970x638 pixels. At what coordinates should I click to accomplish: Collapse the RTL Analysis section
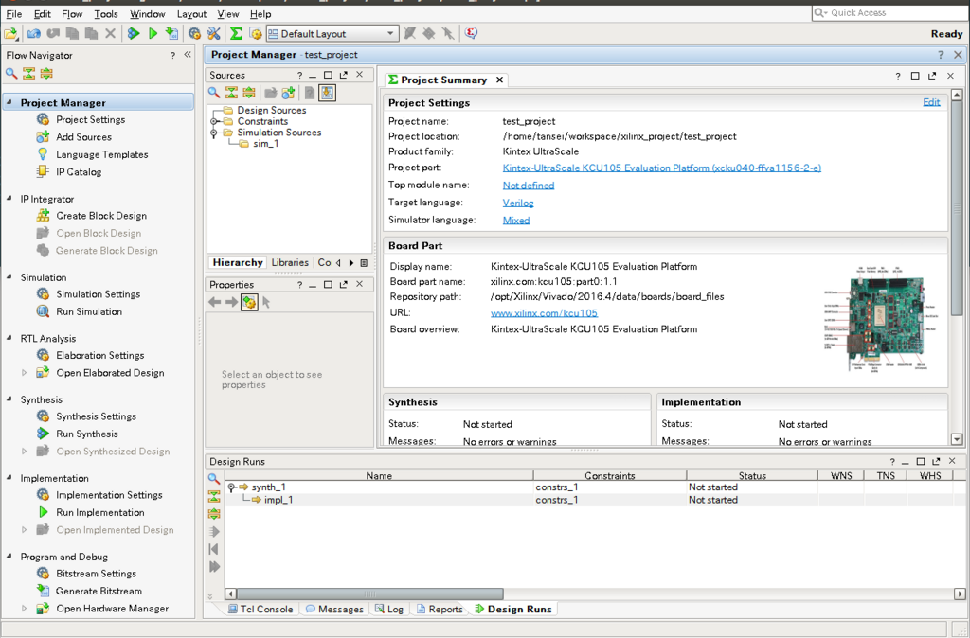pyautogui.click(x=9, y=338)
